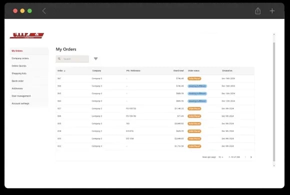Click the Dec 12th 2024 created date
The height and width of the screenshot is (195, 290).
(x=228, y=101)
